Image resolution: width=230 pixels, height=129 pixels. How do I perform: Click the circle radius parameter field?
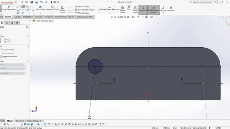click(x=12, y=73)
